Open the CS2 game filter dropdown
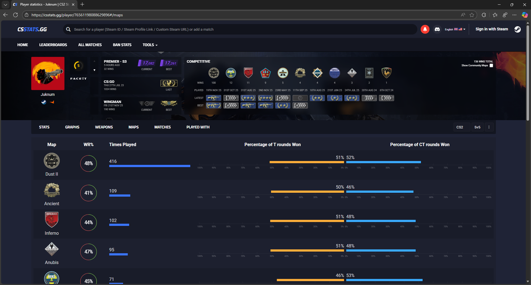 click(462, 127)
